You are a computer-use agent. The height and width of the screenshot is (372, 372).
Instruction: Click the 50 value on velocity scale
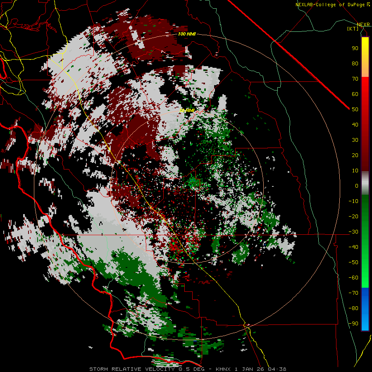(x=355, y=110)
